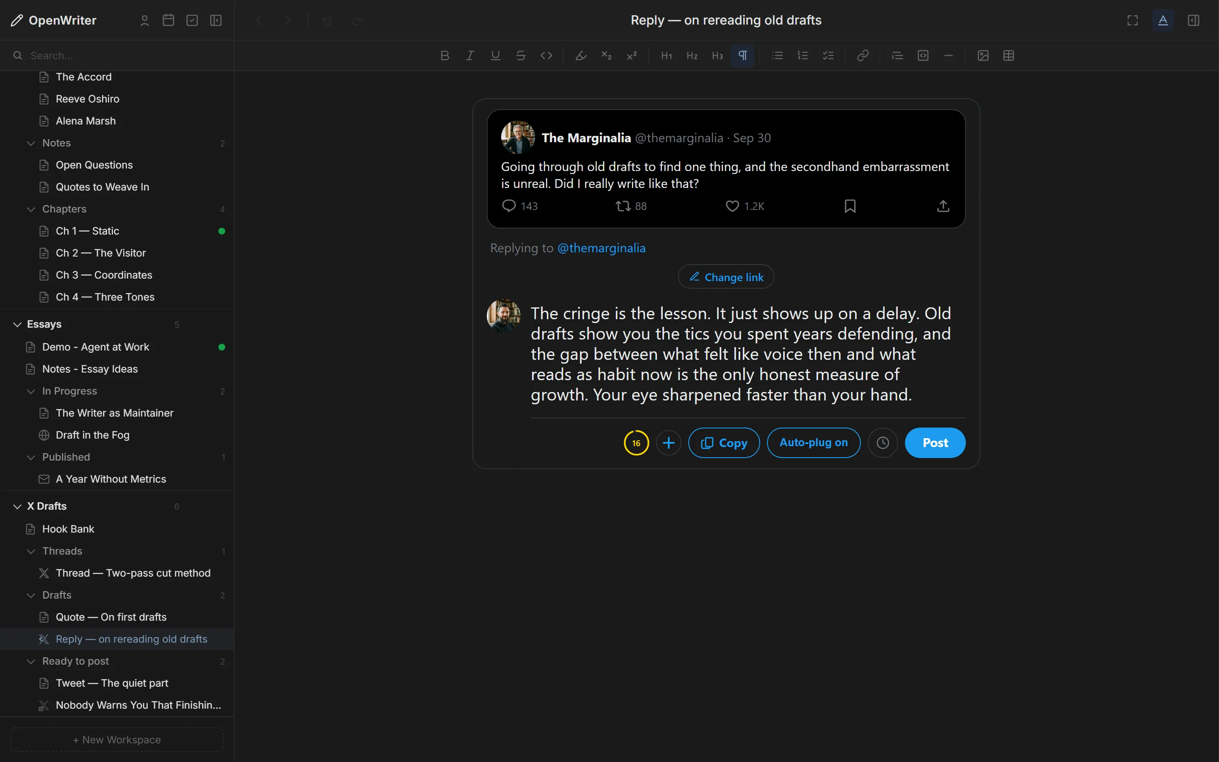Viewport: 1219px width, 762px height.
Task: Collapse the Ready to post folder
Action: [31, 661]
